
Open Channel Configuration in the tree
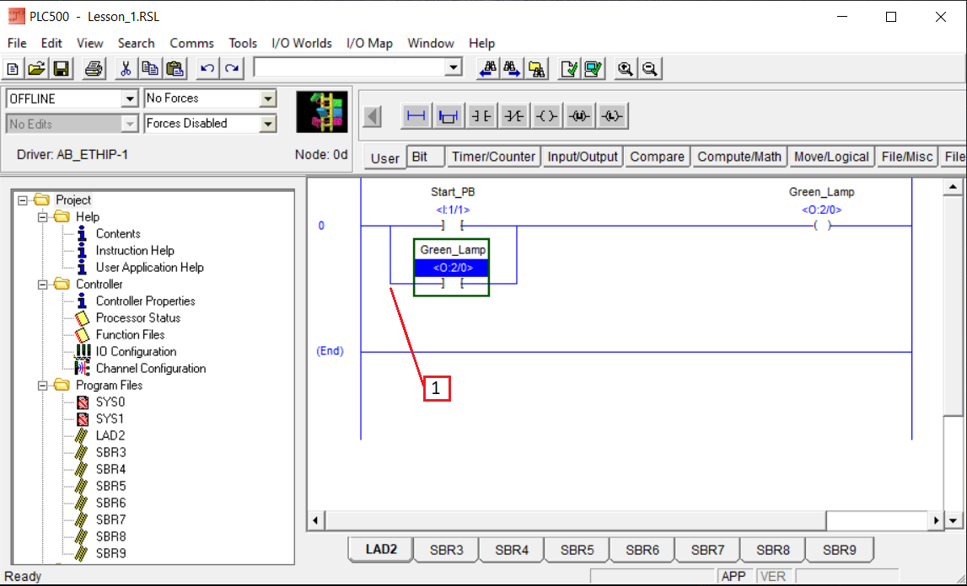click(x=151, y=369)
